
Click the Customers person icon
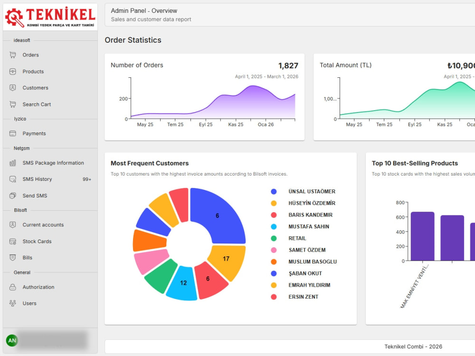(x=12, y=88)
